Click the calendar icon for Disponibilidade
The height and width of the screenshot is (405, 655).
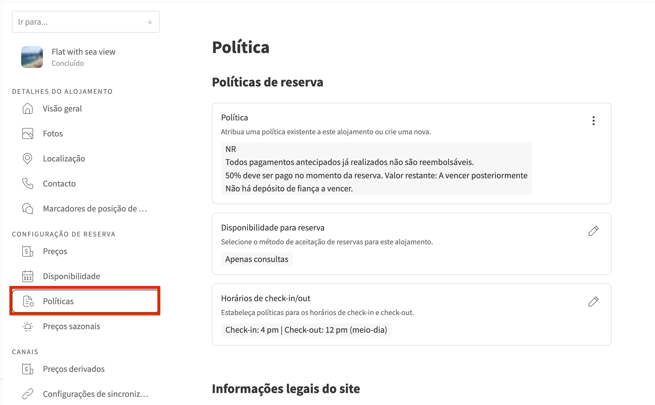[27, 276]
